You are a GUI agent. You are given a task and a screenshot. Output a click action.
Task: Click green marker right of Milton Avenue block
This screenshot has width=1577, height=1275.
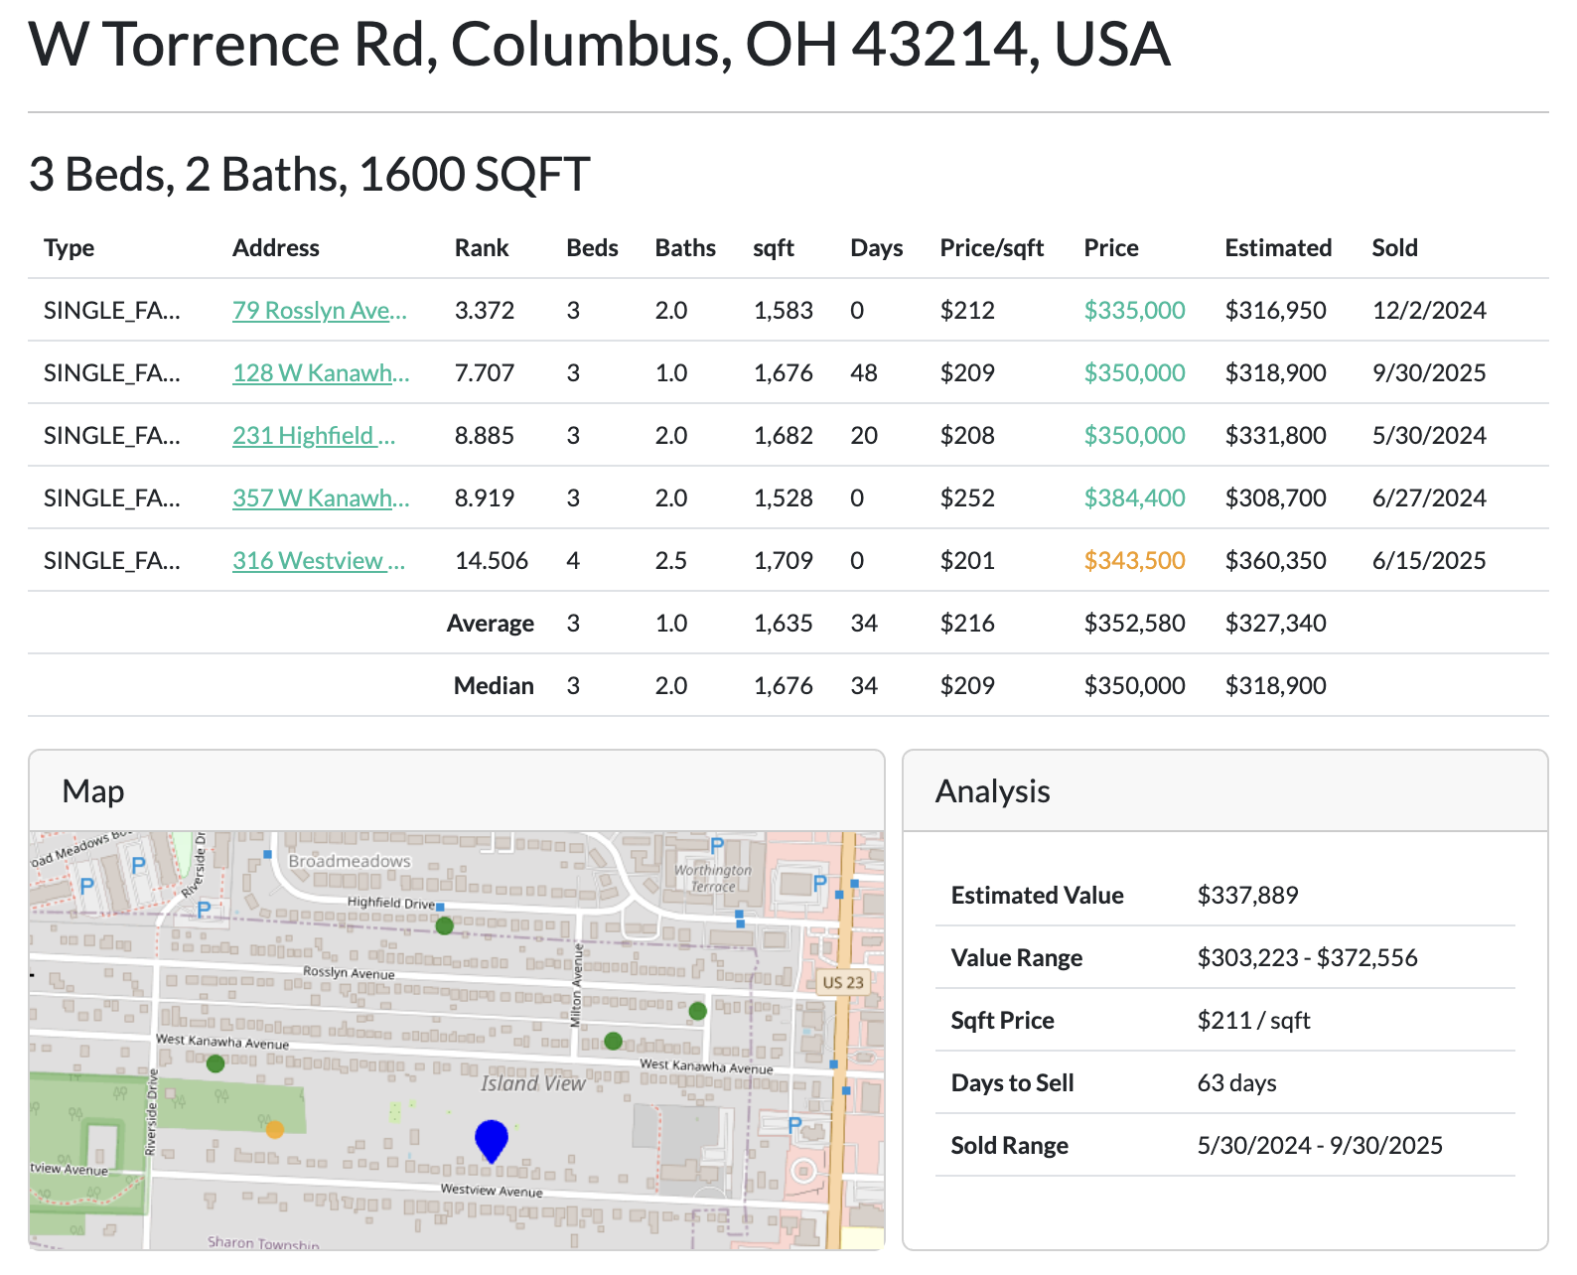[x=697, y=1011]
